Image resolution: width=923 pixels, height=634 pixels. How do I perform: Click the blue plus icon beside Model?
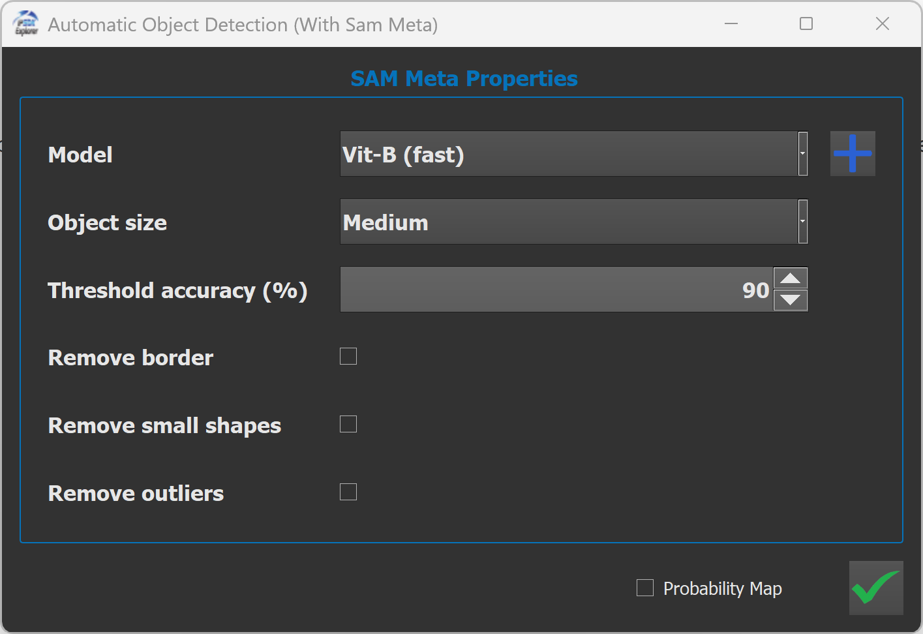pyautogui.click(x=852, y=153)
